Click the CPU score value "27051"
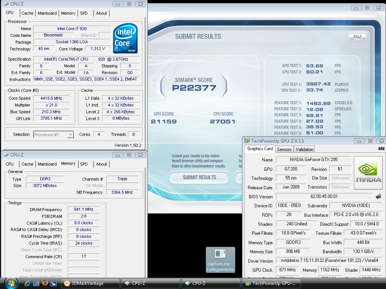 pos(222,122)
